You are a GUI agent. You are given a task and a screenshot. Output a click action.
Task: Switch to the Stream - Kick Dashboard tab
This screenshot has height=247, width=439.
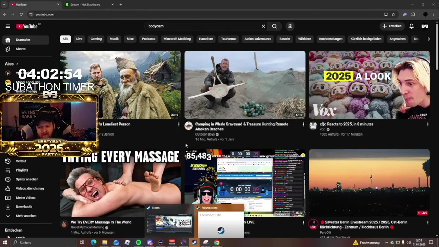coord(89,5)
